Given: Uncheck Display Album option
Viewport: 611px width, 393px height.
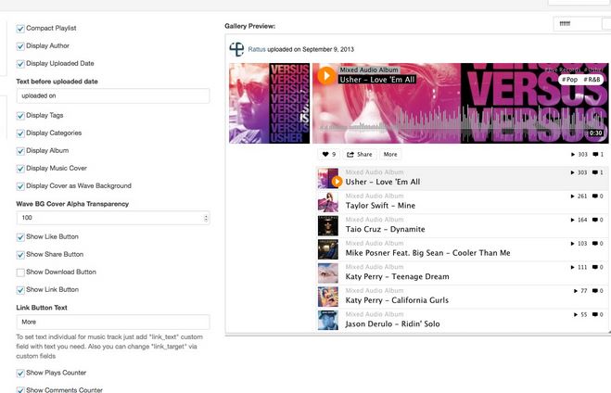Looking at the screenshot, I should pos(20,151).
